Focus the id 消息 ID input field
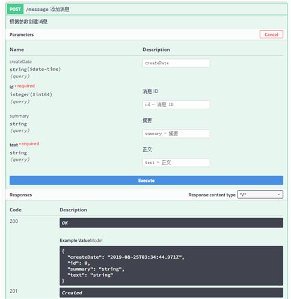Image resolution: width=291 pixels, height=299 pixels. point(176,104)
